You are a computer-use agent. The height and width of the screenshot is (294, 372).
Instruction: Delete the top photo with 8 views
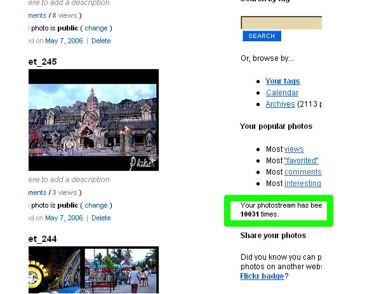pyautogui.click(x=101, y=41)
